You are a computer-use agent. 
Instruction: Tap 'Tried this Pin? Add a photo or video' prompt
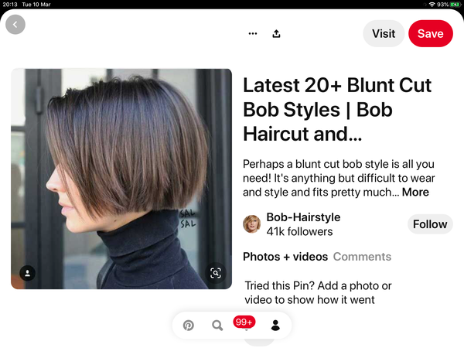click(318, 292)
